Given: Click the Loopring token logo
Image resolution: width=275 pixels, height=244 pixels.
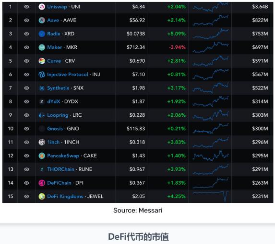Looking at the screenshot, I should [42, 115].
